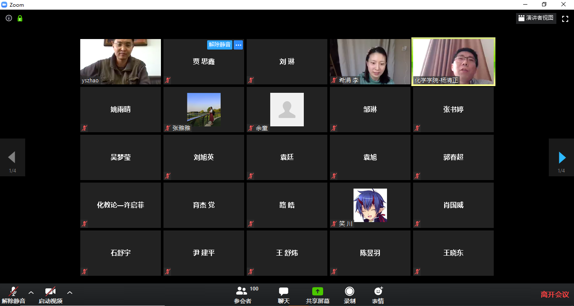The height and width of the screenshot is (306, 574).
Task: Switch to speaker view
Action: 536,18
